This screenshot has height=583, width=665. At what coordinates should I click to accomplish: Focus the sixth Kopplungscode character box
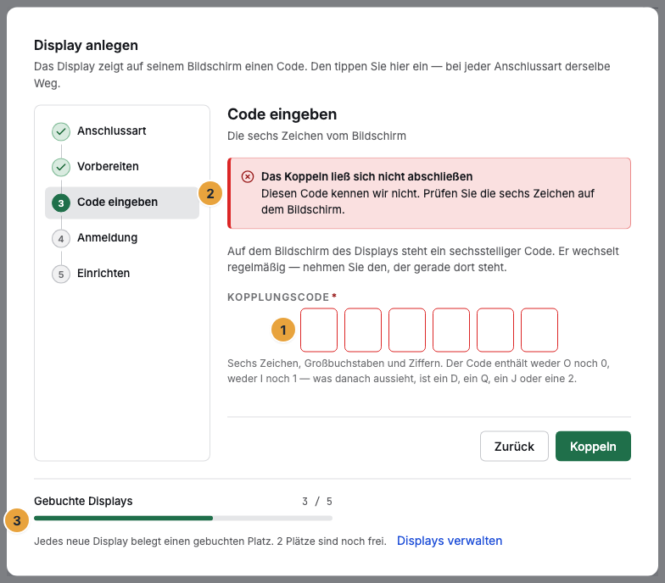(x=539, y=330)
